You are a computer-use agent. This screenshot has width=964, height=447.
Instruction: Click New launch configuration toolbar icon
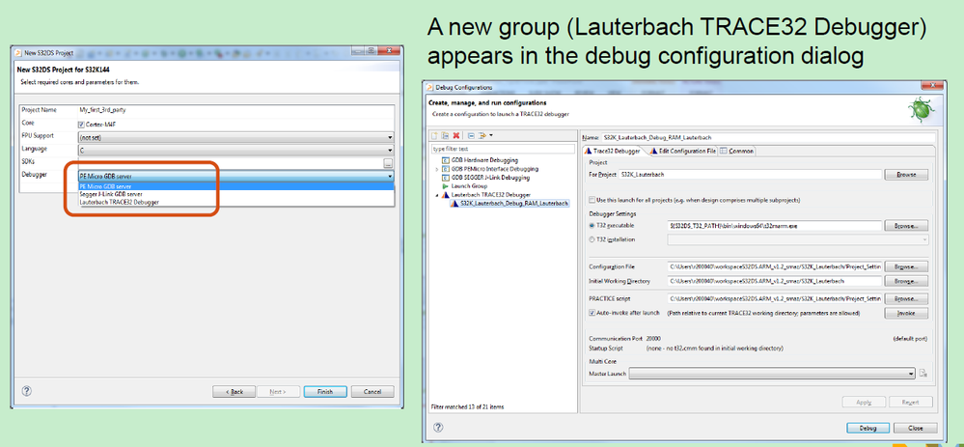tap(435, 135)
